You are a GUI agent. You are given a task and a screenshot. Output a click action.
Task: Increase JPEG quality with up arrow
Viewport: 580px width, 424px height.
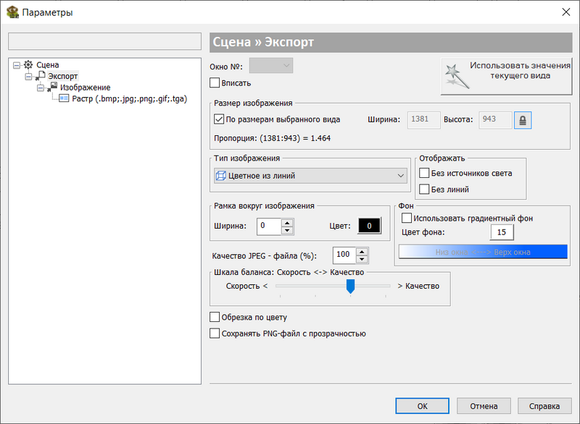[x=362, y=252]
